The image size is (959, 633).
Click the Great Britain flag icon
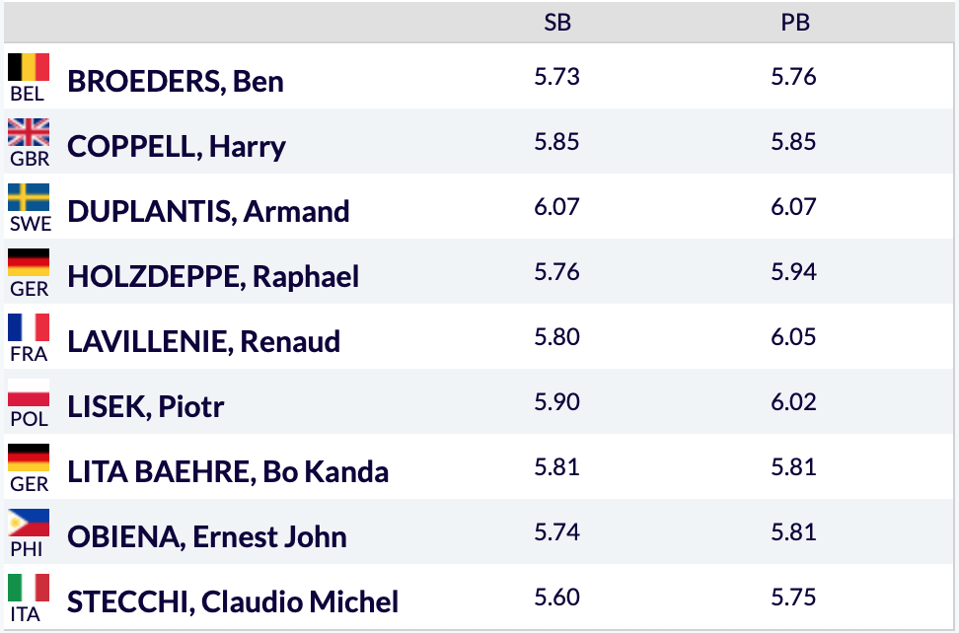[x=29, y=132]
